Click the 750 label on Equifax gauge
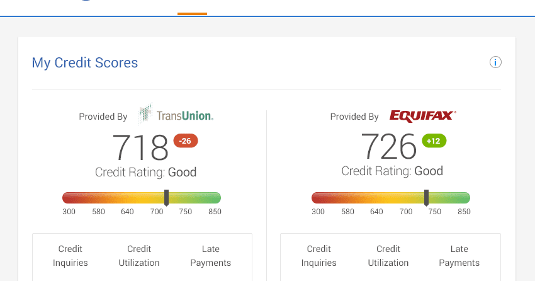 (x=435, y=212)
